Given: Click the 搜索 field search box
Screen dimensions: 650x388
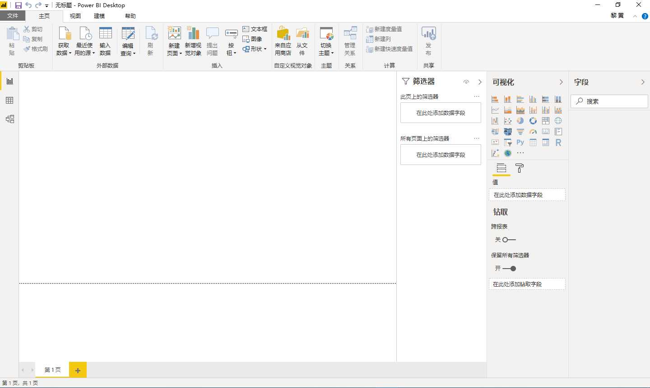Looking at the screenshot, I should pos(609,101).
